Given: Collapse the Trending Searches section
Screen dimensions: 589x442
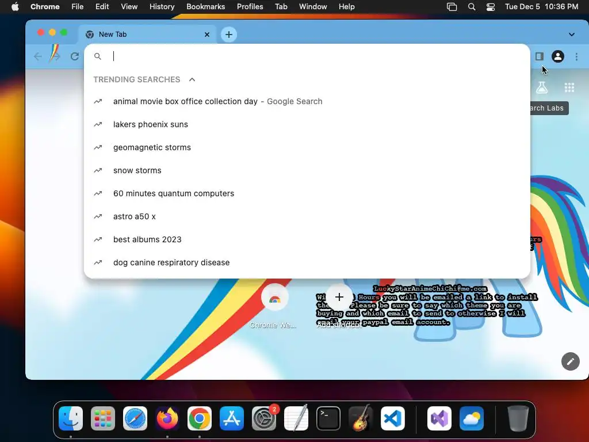Looking at the screenshot, I should tap(192, 79).
